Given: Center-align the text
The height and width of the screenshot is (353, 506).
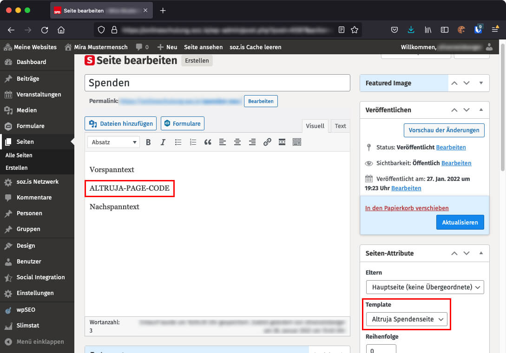Looking at the screenshot, I should [237, 142].
